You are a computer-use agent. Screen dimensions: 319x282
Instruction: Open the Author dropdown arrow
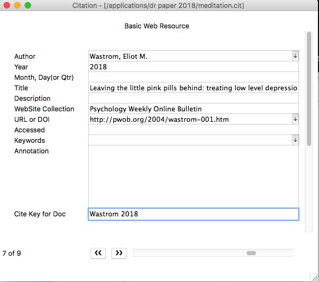click(x=295, y=56)
